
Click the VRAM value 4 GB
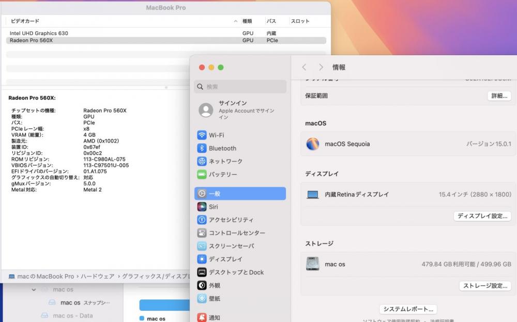pyautogui.click(x=89, y=135)
